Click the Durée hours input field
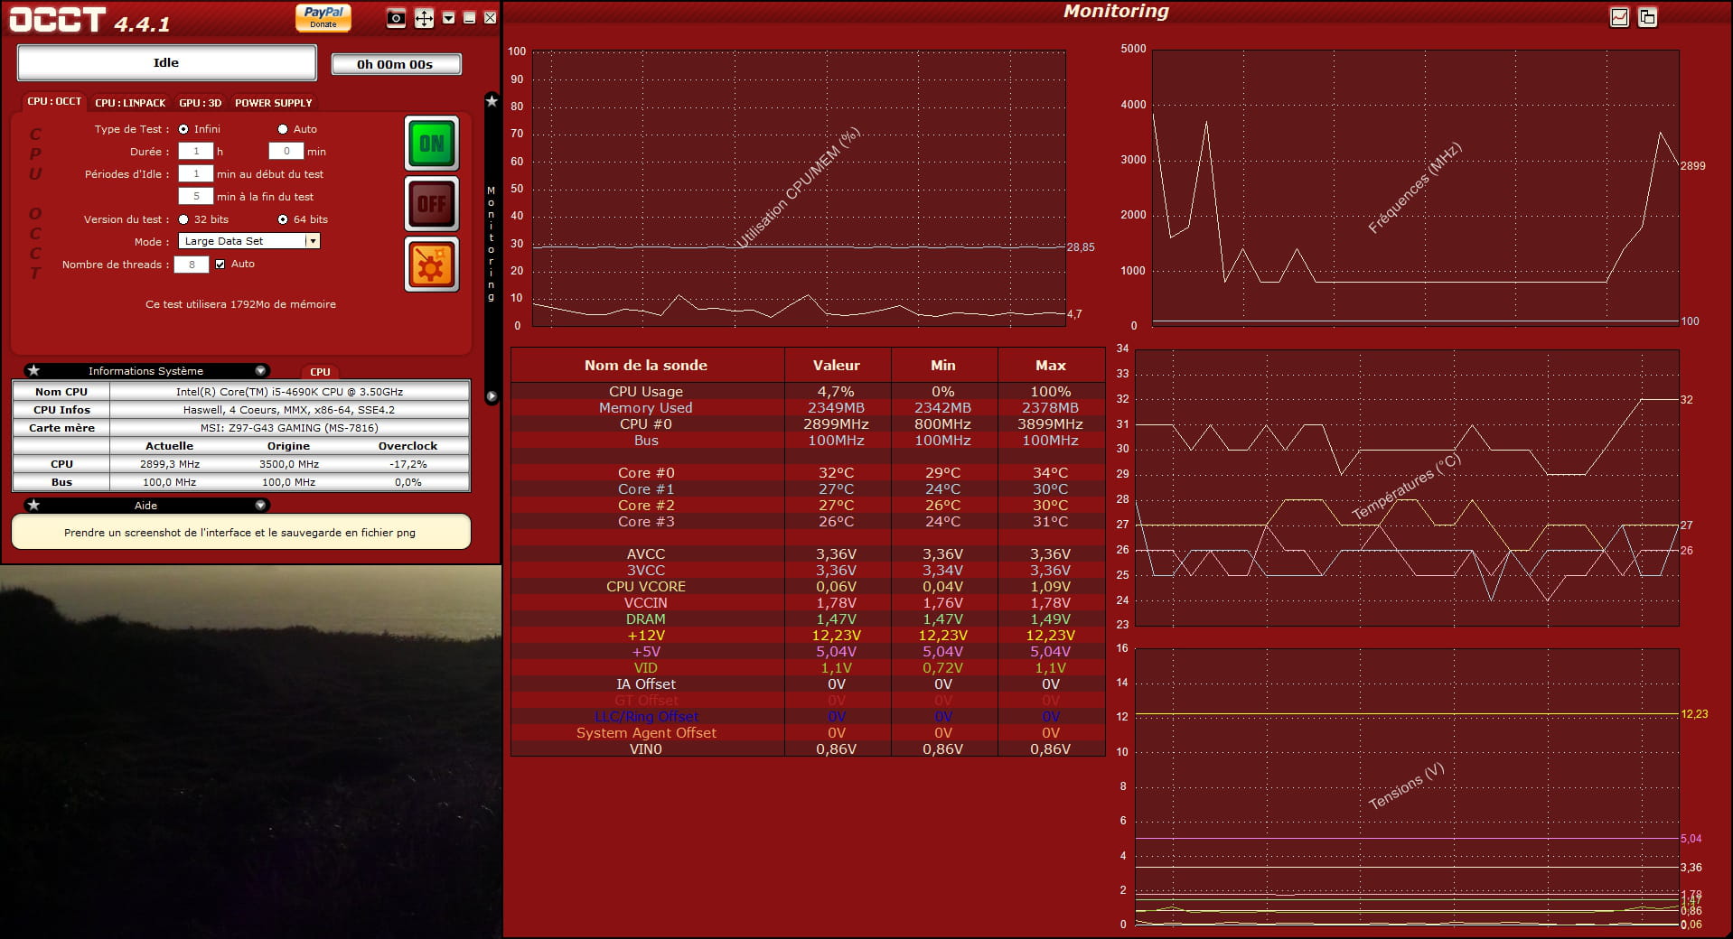Screen dimensions: 1733x939 tap(195, 152)
